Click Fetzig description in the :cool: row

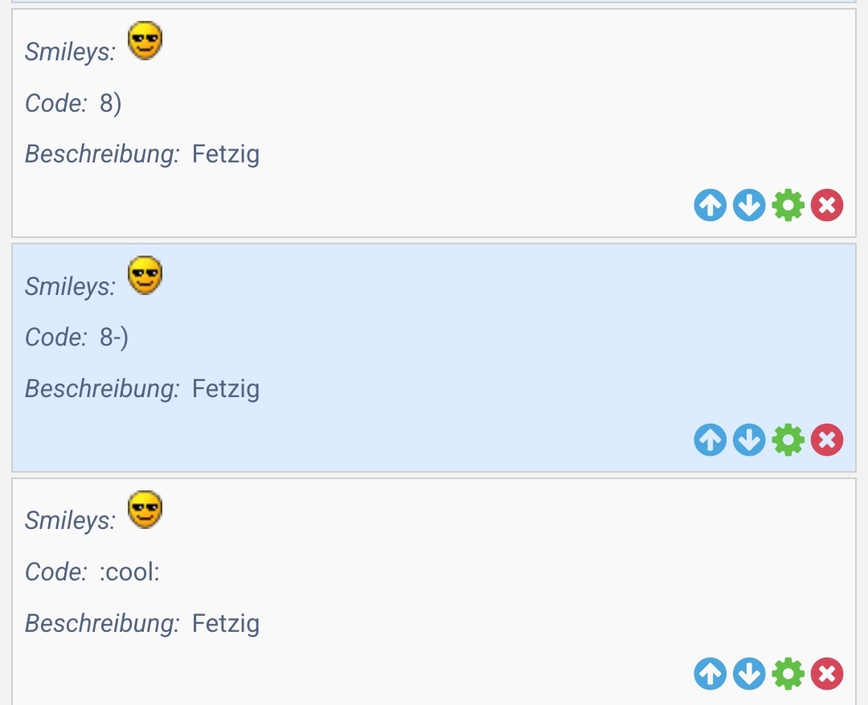(x=226, y=623)
